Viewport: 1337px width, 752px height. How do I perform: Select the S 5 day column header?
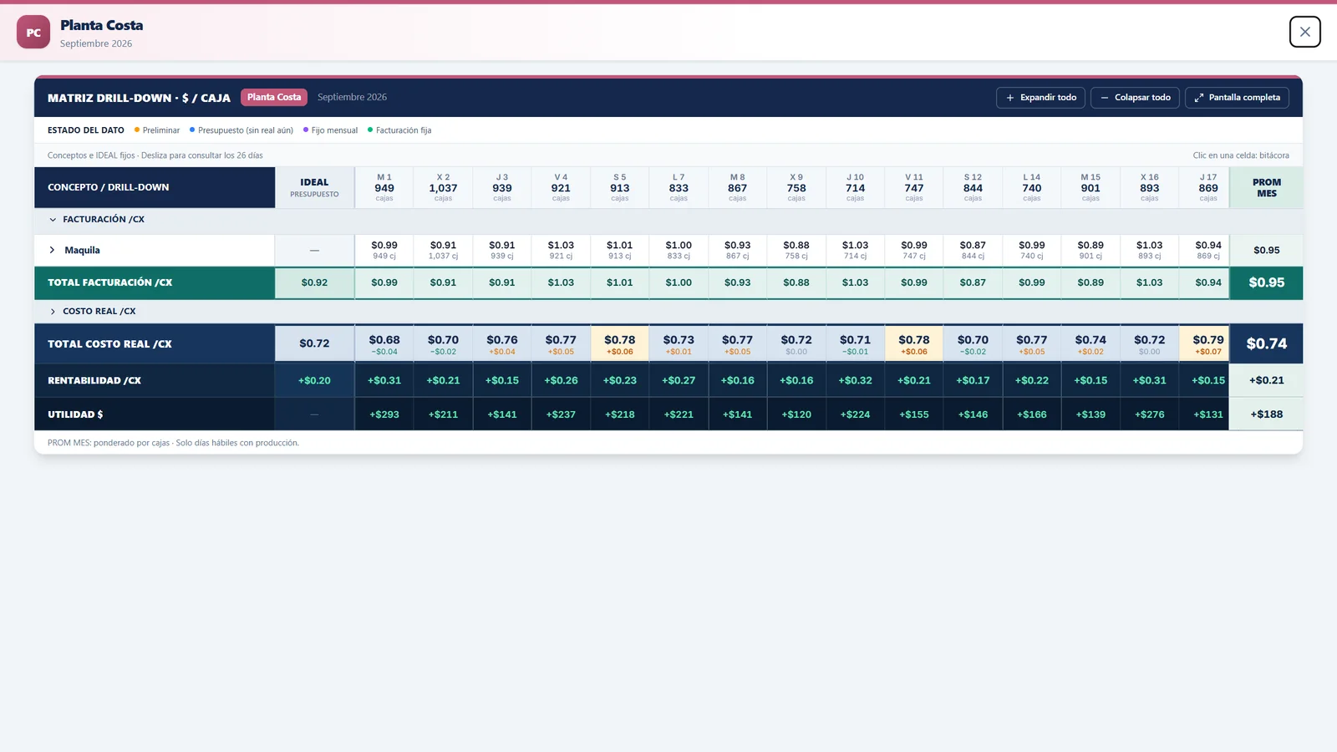pos(620,187)
